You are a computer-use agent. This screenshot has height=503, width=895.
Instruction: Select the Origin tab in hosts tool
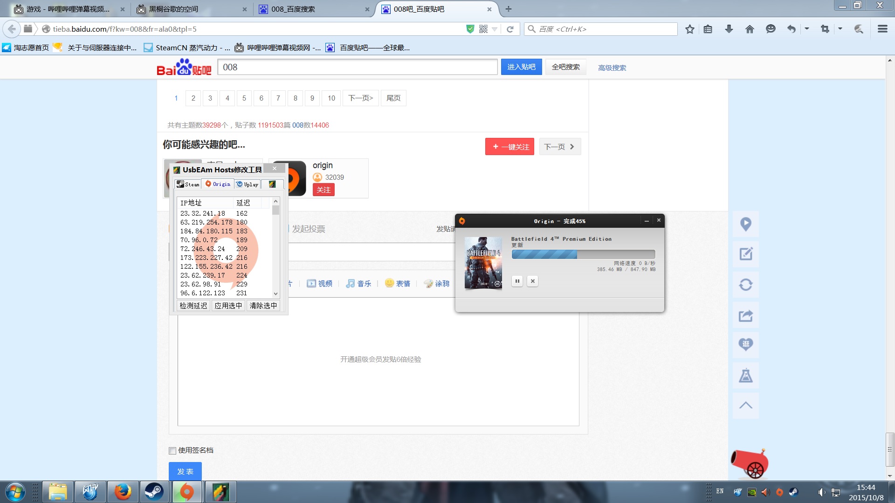coord(218,184)
